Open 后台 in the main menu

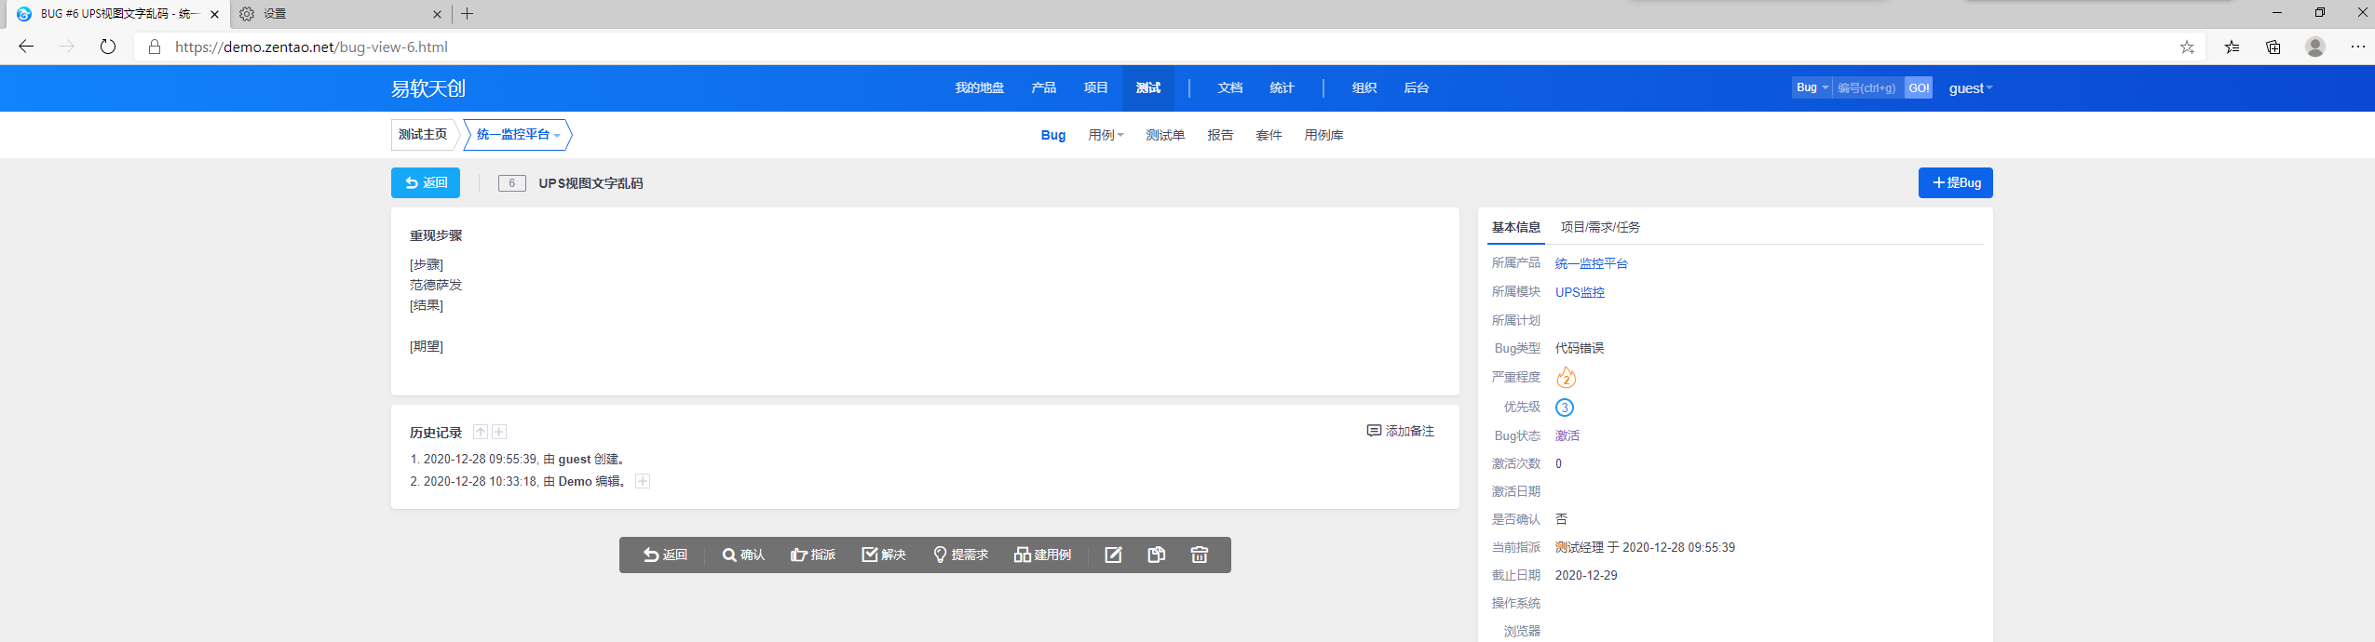(x=1416, y=88)
